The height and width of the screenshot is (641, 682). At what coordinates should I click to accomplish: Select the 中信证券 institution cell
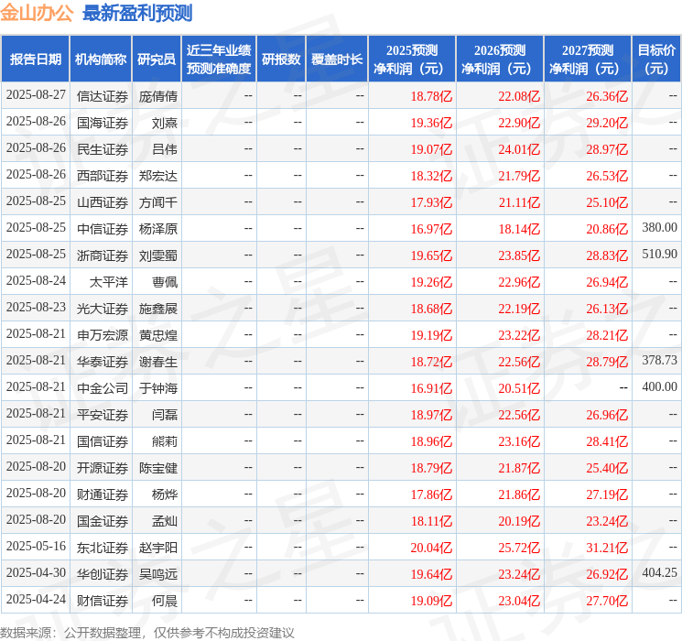pyautogui.click(x=103, y=229)
